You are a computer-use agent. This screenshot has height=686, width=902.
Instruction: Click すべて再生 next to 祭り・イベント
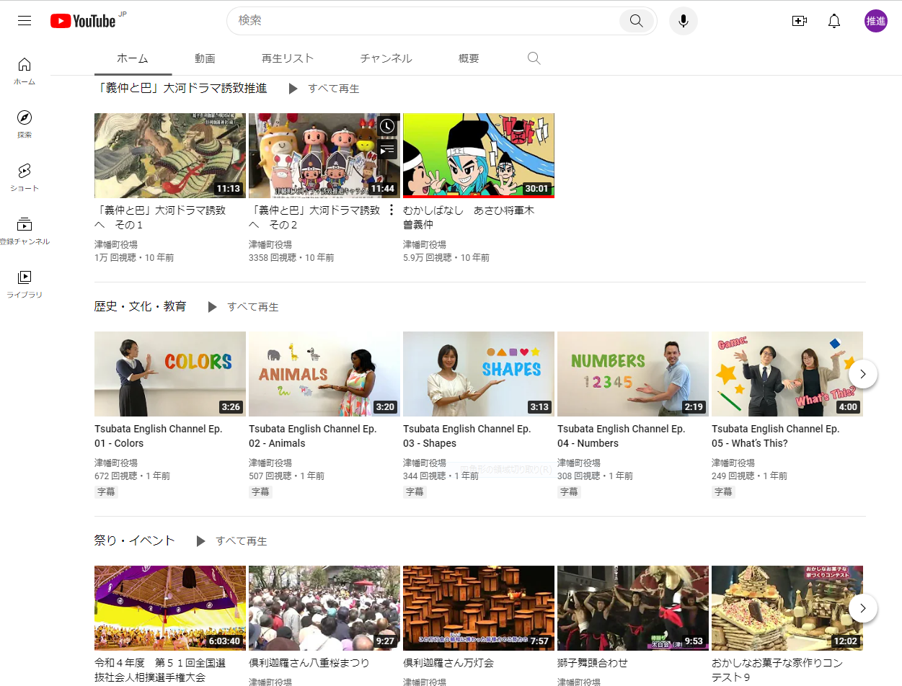(242, 541)
